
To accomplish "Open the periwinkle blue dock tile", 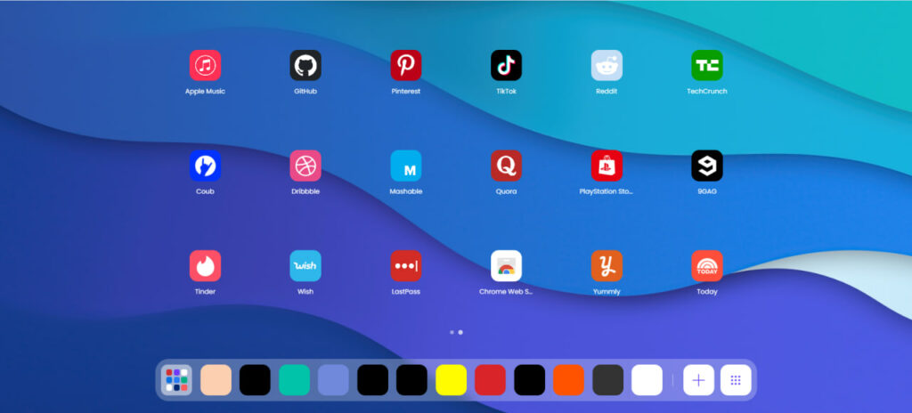I will [x=333, y=380].
